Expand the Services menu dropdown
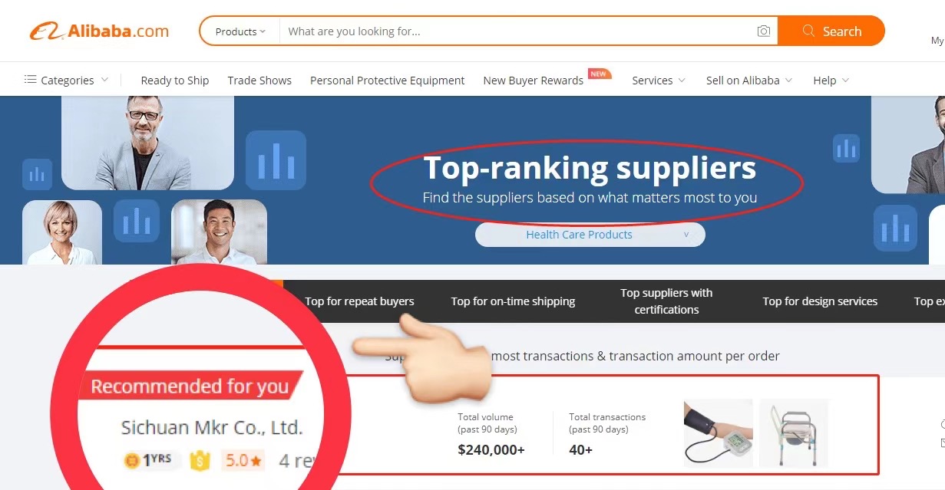Viewport: 945px width, 490px height. point(659,80)
